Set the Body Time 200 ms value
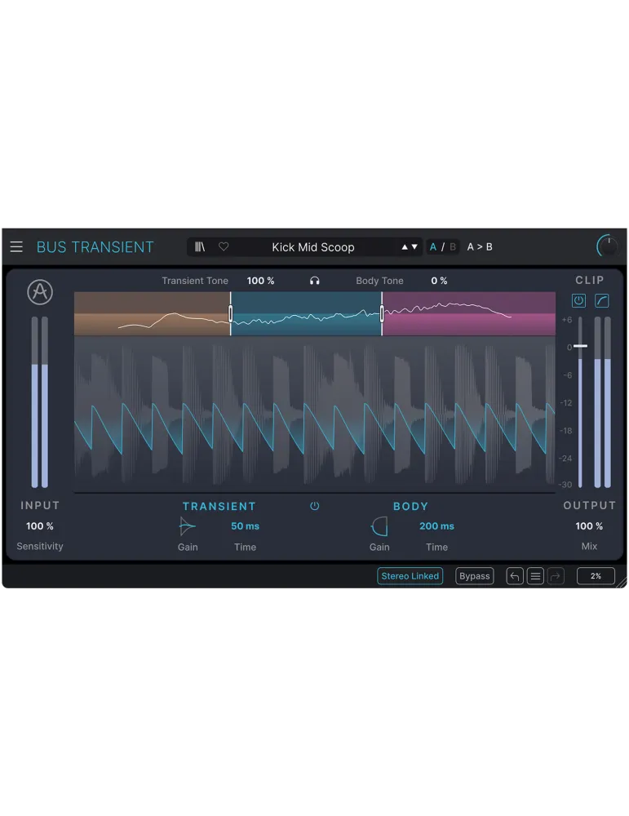The height and width of the screenshot is (816, 629). (436, 526)
